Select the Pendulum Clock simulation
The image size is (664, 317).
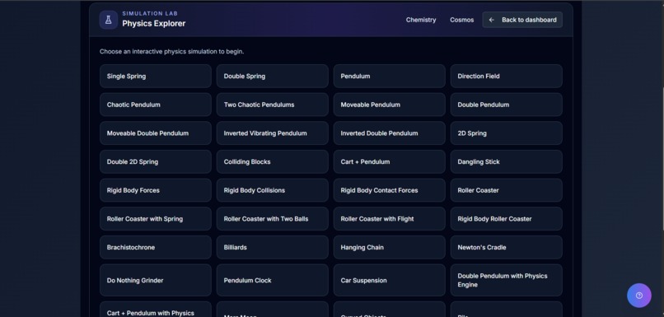click(273, 280)
